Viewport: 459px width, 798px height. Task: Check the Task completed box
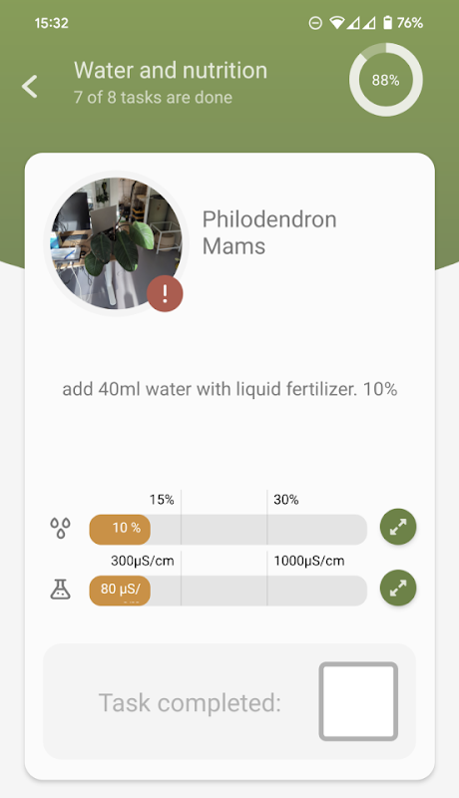[x=358, y=701]
